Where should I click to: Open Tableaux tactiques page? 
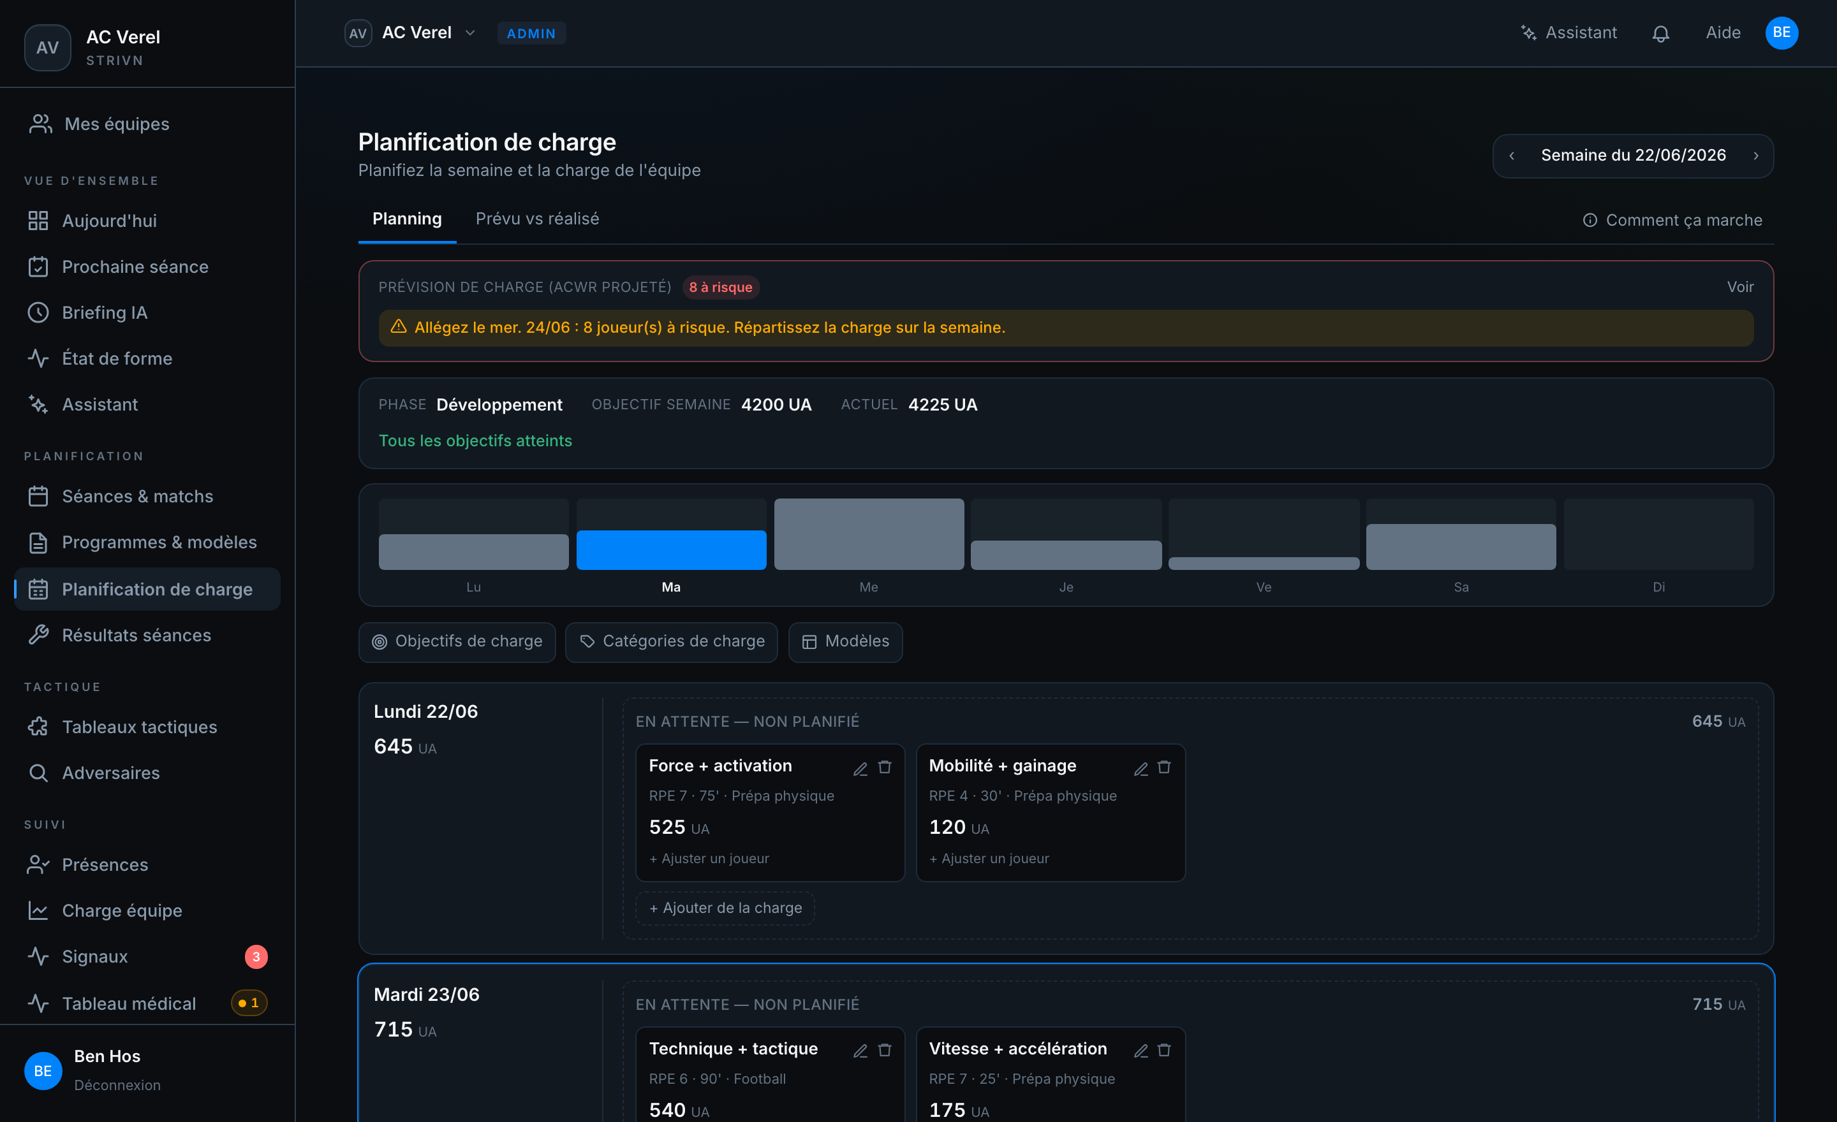click(147, 727)
